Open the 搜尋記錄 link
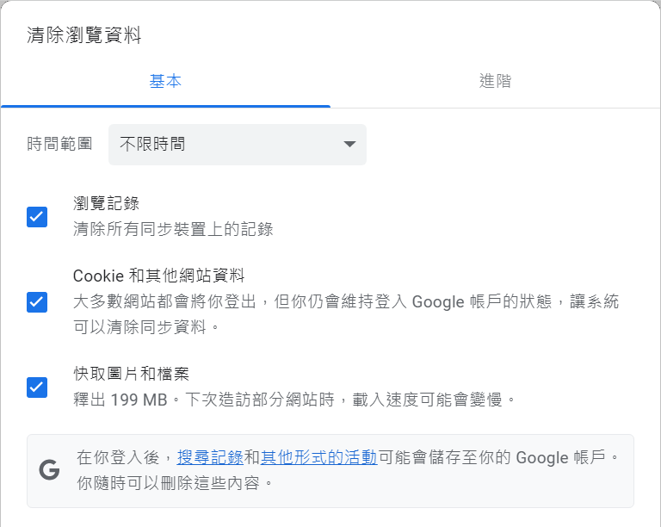This screenshot has width=661, height=527. tap(210, 457)
